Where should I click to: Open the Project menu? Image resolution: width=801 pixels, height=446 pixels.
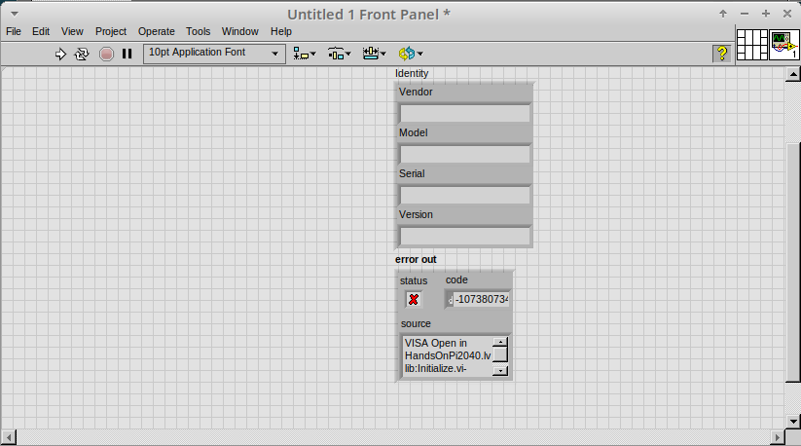click(x=111, y=32)
